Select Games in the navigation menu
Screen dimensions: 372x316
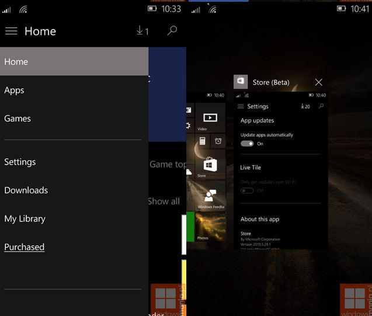coord(18,118)
